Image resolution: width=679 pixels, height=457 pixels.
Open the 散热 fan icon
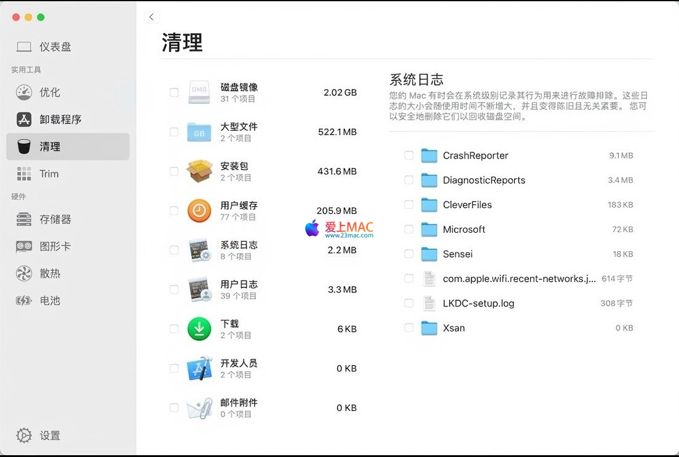24,273
